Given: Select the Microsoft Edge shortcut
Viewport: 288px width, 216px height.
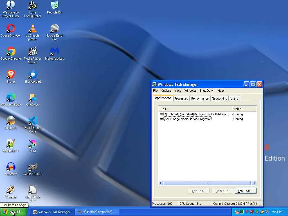Looking at the screenshot, I should (x=11, y=100).
